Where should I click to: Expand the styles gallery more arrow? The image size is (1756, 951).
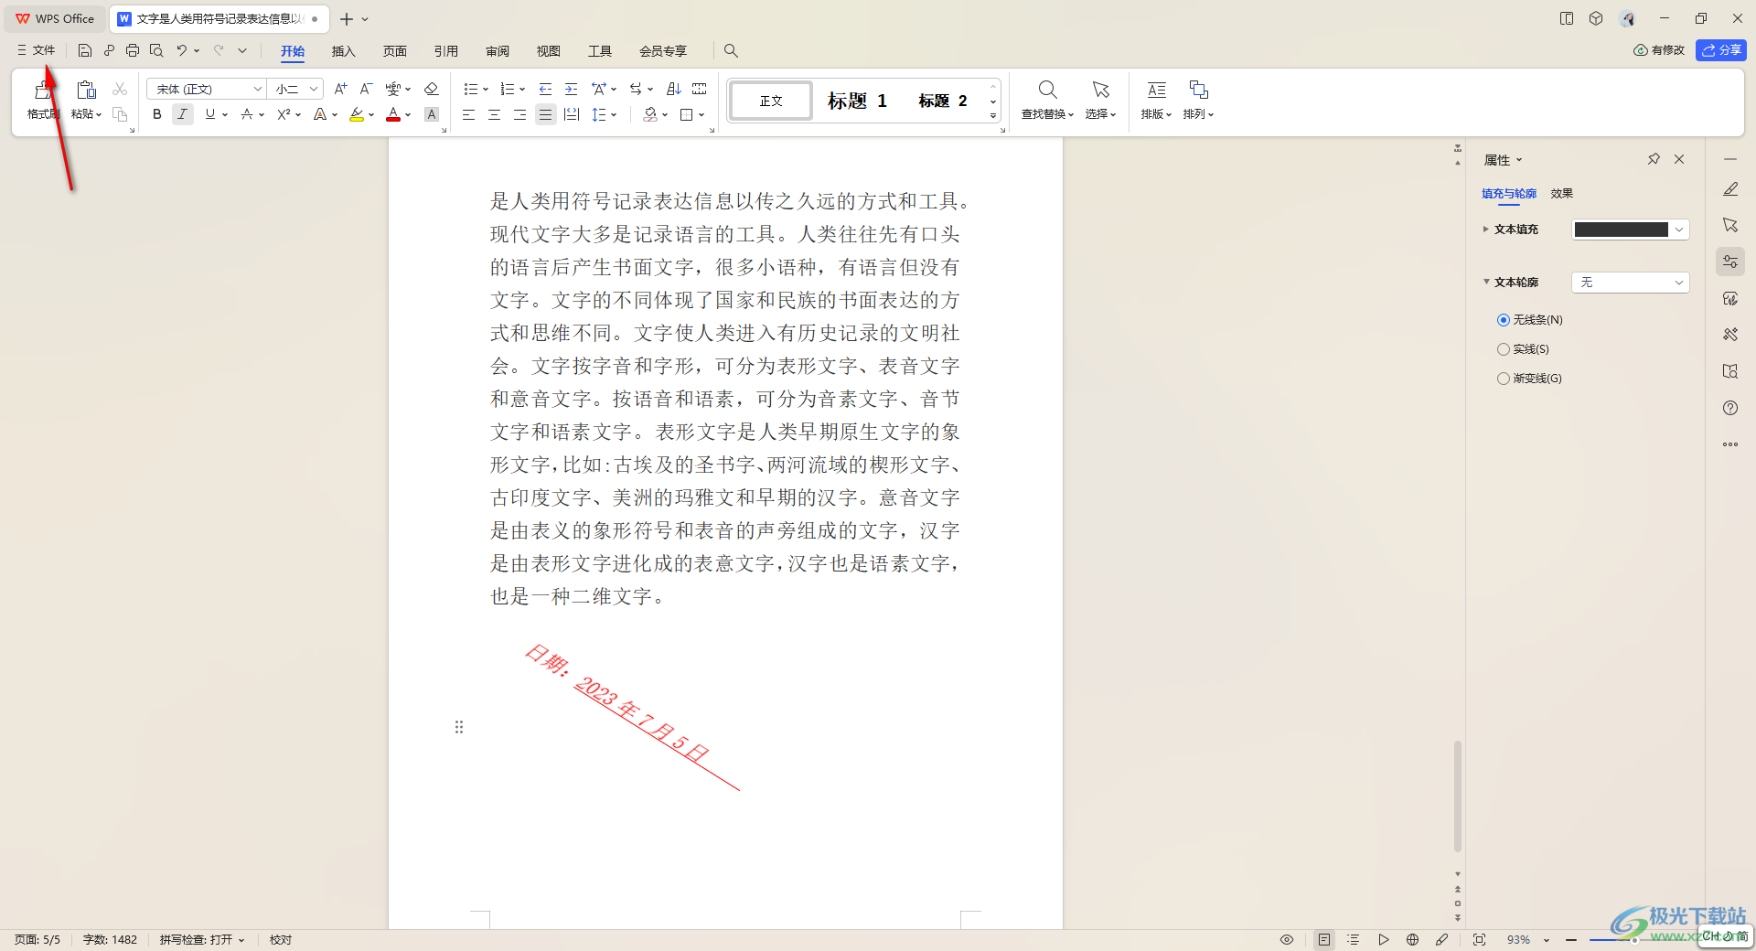click(993, 116)
